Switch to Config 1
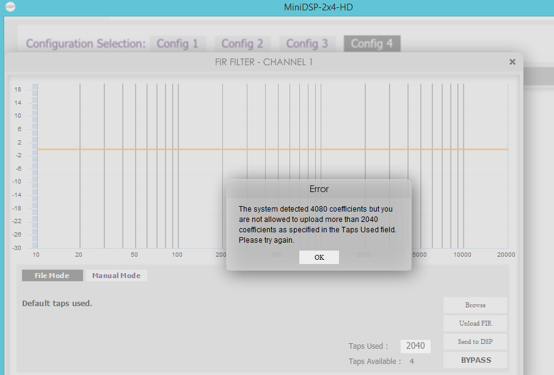The height and width of the screenshot is (375, 554). pyautogui.click(x=177, y=43)
